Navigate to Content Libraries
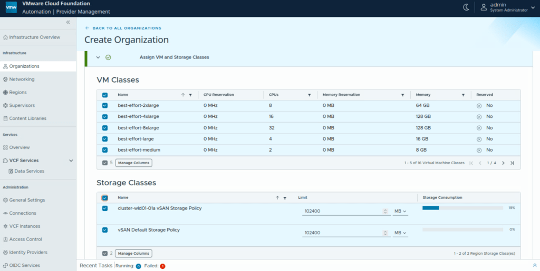The width and height of the screenshot is (540, 271). point(27,118)
